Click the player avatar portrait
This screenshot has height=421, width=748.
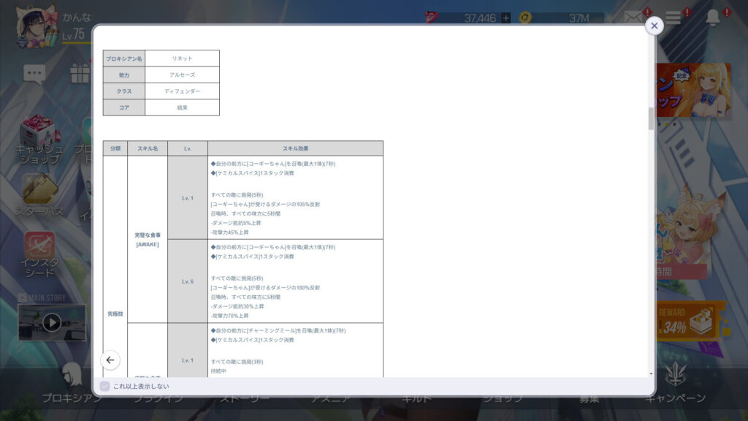tap(37, 26)
